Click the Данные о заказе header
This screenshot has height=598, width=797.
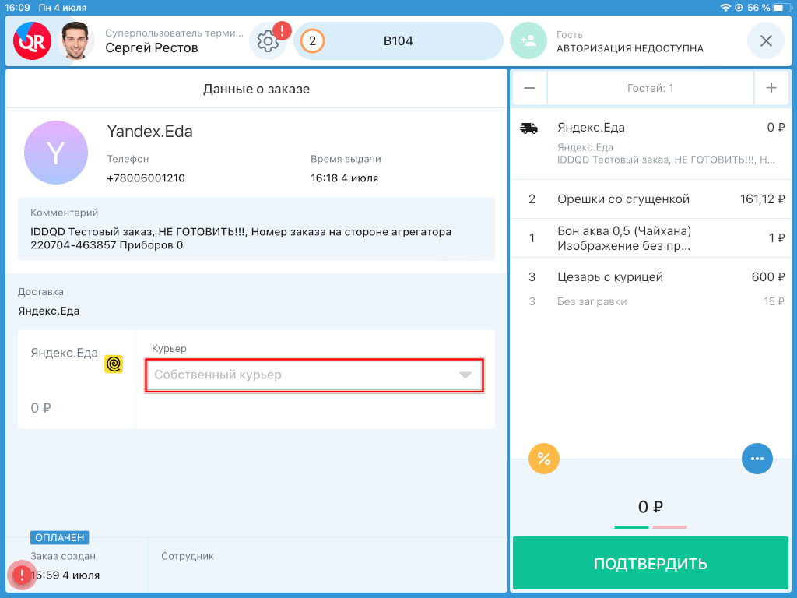point(256,89)
